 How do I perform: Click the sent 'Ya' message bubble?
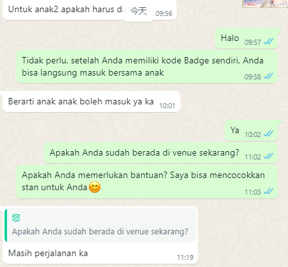[252, 131]
